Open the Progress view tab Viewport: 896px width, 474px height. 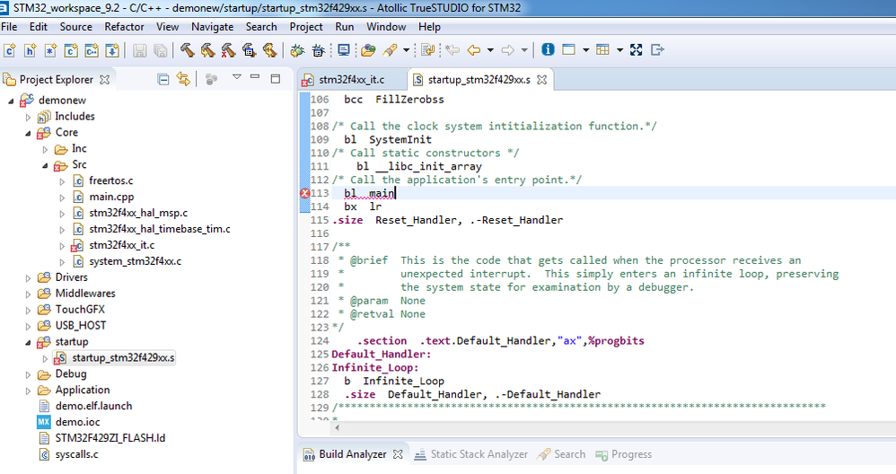tap(624, 454)
